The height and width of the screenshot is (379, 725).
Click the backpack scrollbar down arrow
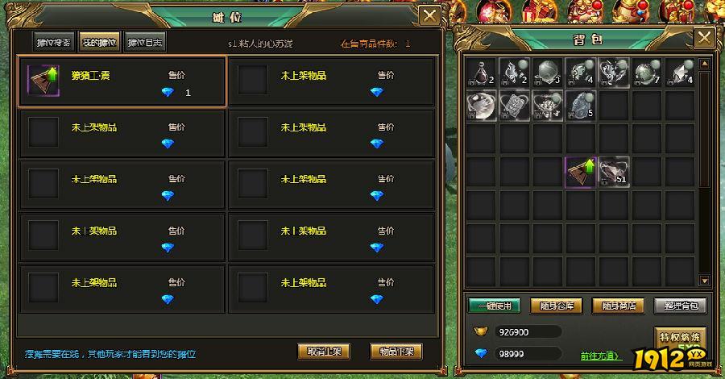[704, 281]
